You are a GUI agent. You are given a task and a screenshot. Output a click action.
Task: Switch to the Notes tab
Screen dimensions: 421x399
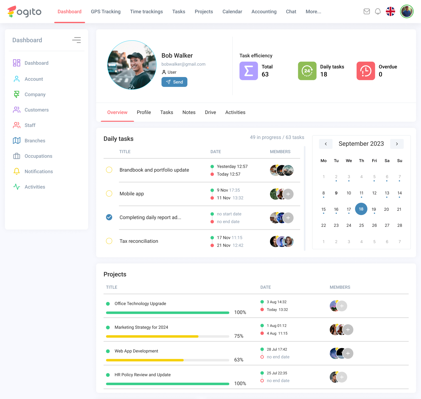point(189,112)
